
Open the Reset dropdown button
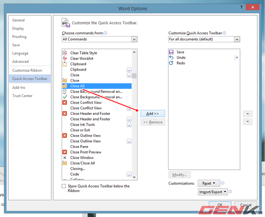[209, 183]
